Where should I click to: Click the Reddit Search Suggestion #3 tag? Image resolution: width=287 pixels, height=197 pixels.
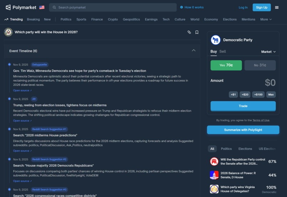(49, 190)
